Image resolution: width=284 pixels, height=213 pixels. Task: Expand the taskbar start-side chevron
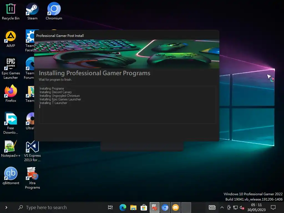[6, 207]
